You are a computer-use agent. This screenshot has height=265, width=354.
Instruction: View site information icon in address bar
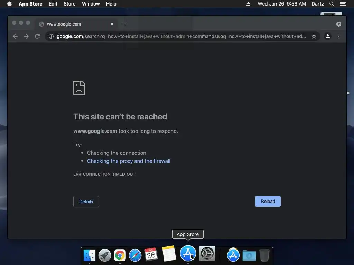tap(51, 36)
